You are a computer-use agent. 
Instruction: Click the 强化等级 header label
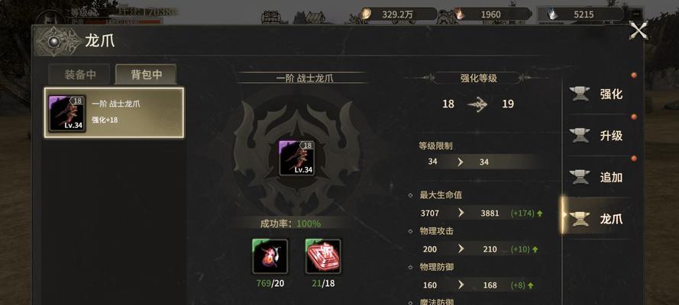click(x=478, y=79)
